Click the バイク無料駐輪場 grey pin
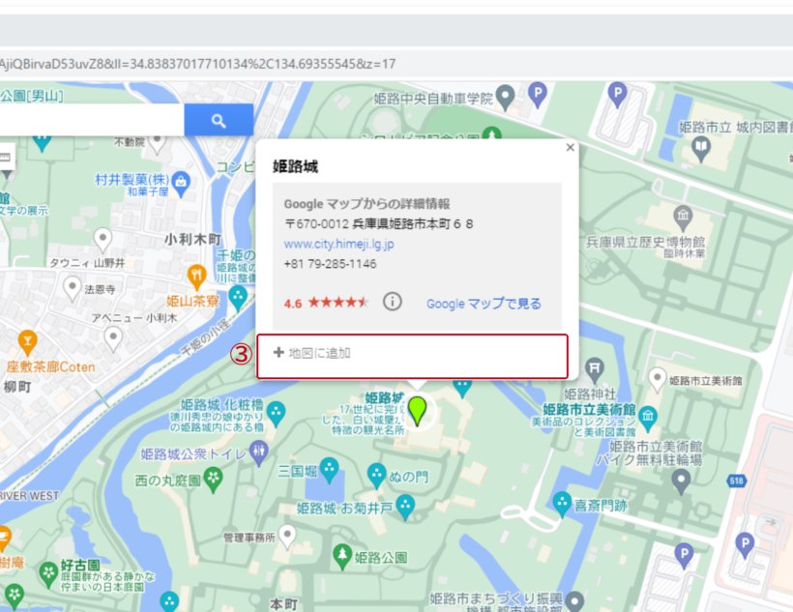Viewport: 793px width, 612px height. [681, 480]
